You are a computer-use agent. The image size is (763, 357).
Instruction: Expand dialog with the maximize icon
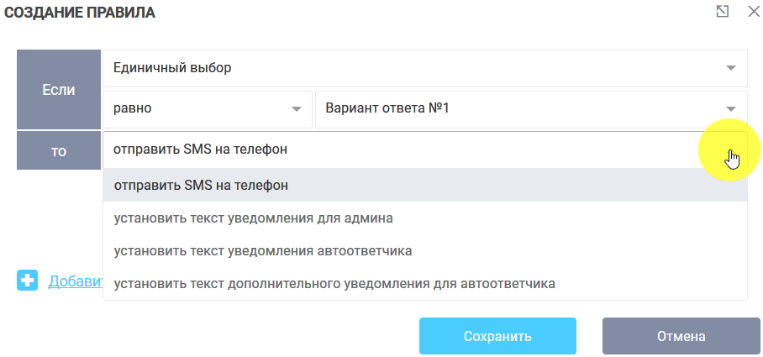pos(722,12)
